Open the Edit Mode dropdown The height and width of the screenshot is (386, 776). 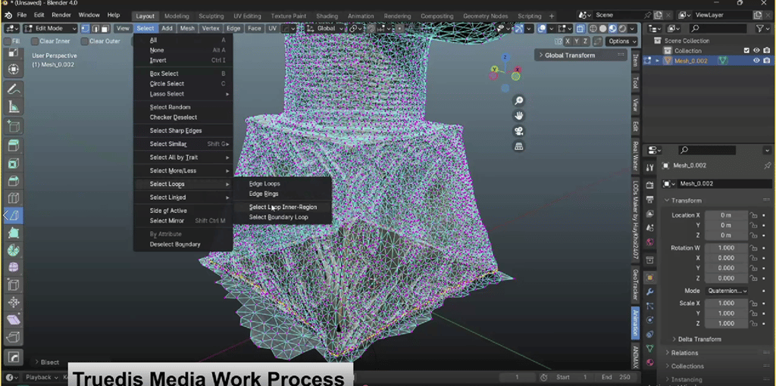50,29
